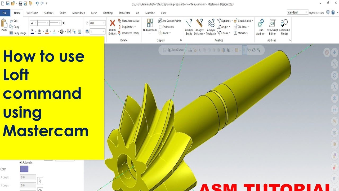Switch to the Wireframe tab
The height and width of the screenshot is (191, 339).
pos(32,13)
